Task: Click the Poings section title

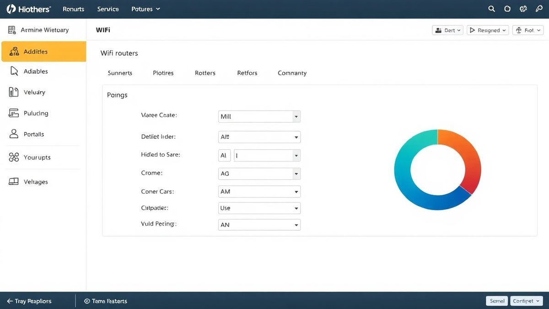Action: (117, 95)
